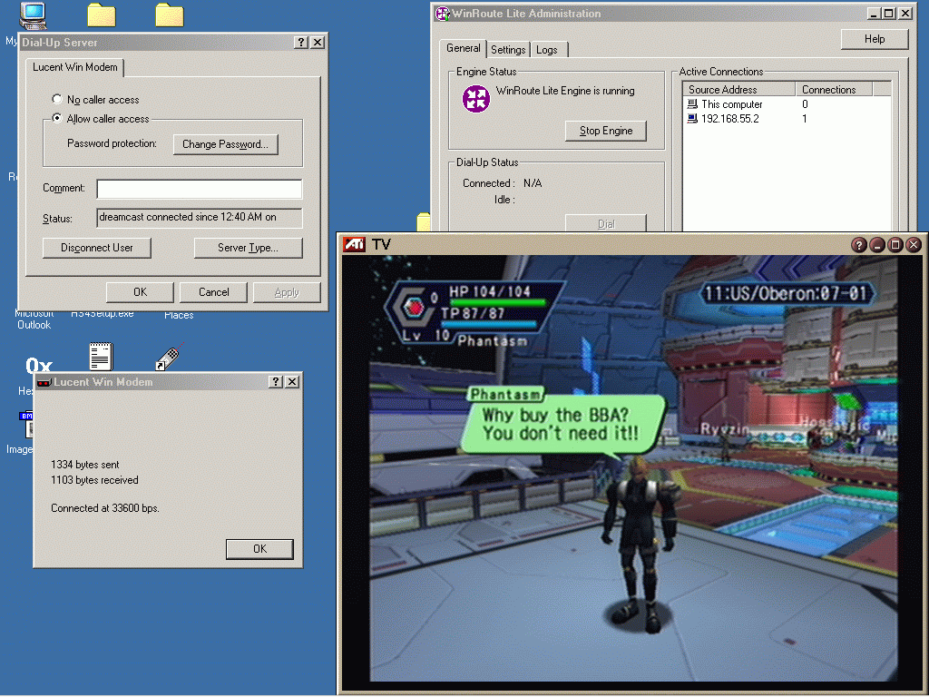Open the Microsoft Outlook desktop shortcut label
Viewport: 929px width, 697px height.
point(34,320)
